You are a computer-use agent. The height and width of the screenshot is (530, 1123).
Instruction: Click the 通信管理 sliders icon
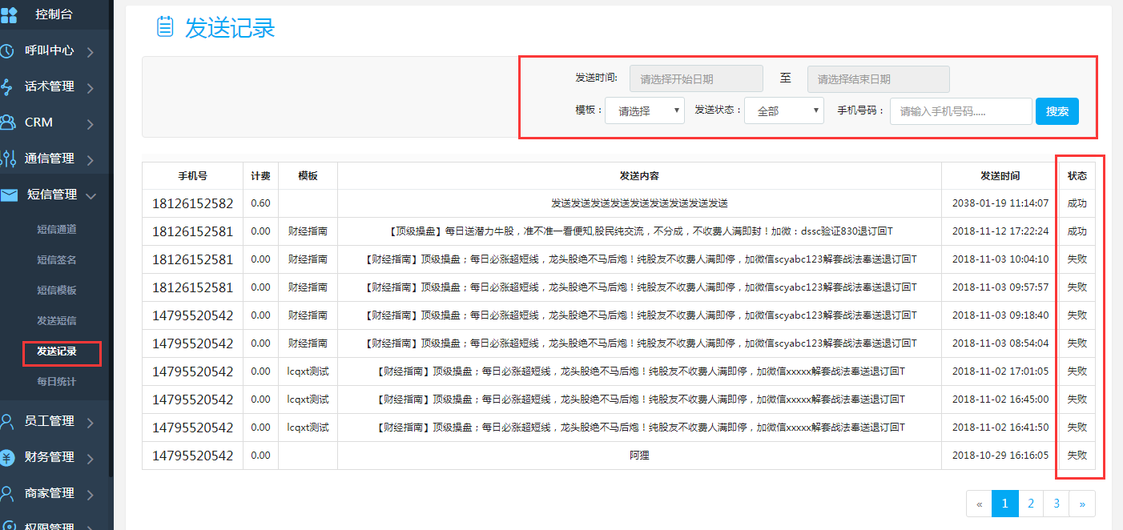tap(7, 159)
